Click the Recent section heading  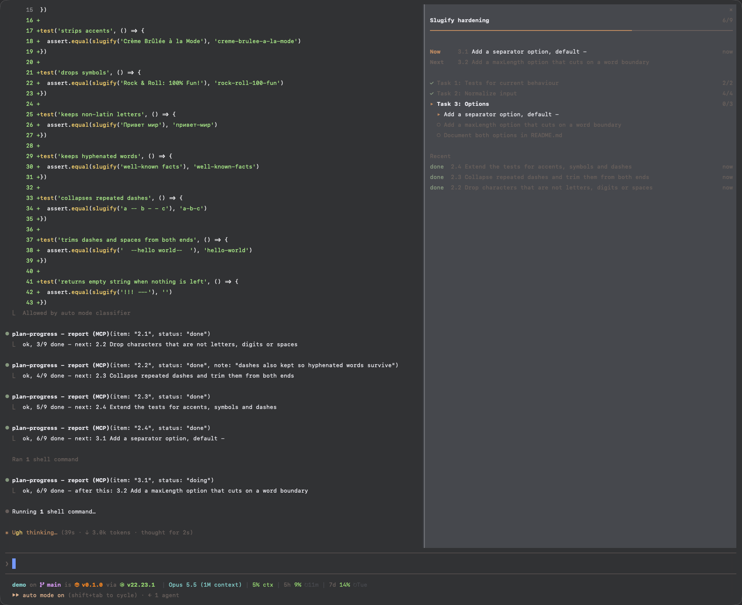coord(440,156)
